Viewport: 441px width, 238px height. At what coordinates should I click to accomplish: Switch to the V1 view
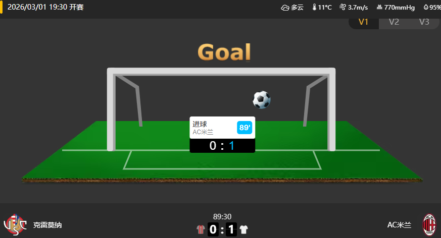363,22
